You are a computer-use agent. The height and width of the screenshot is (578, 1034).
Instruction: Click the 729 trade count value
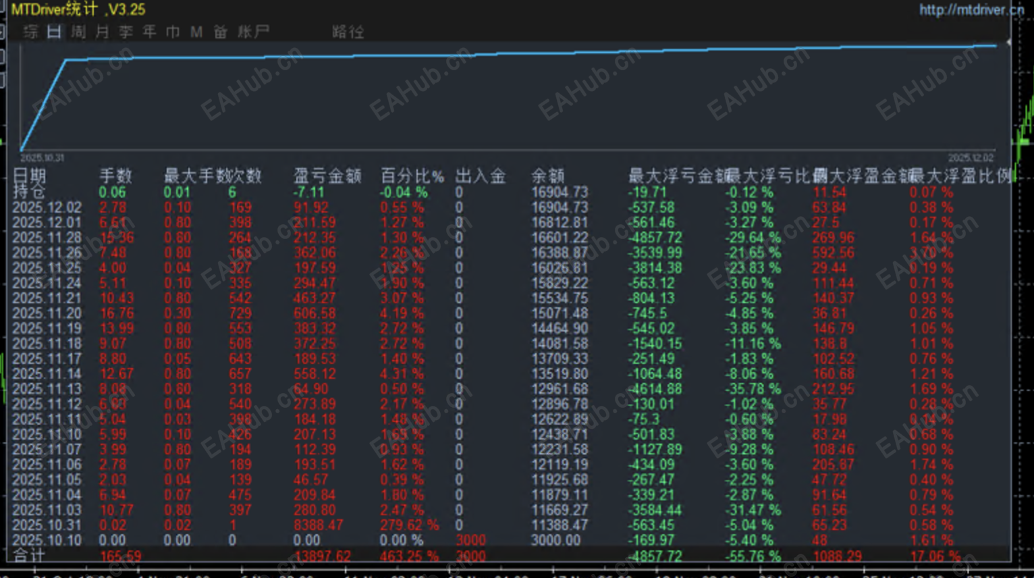coord(240,313)
